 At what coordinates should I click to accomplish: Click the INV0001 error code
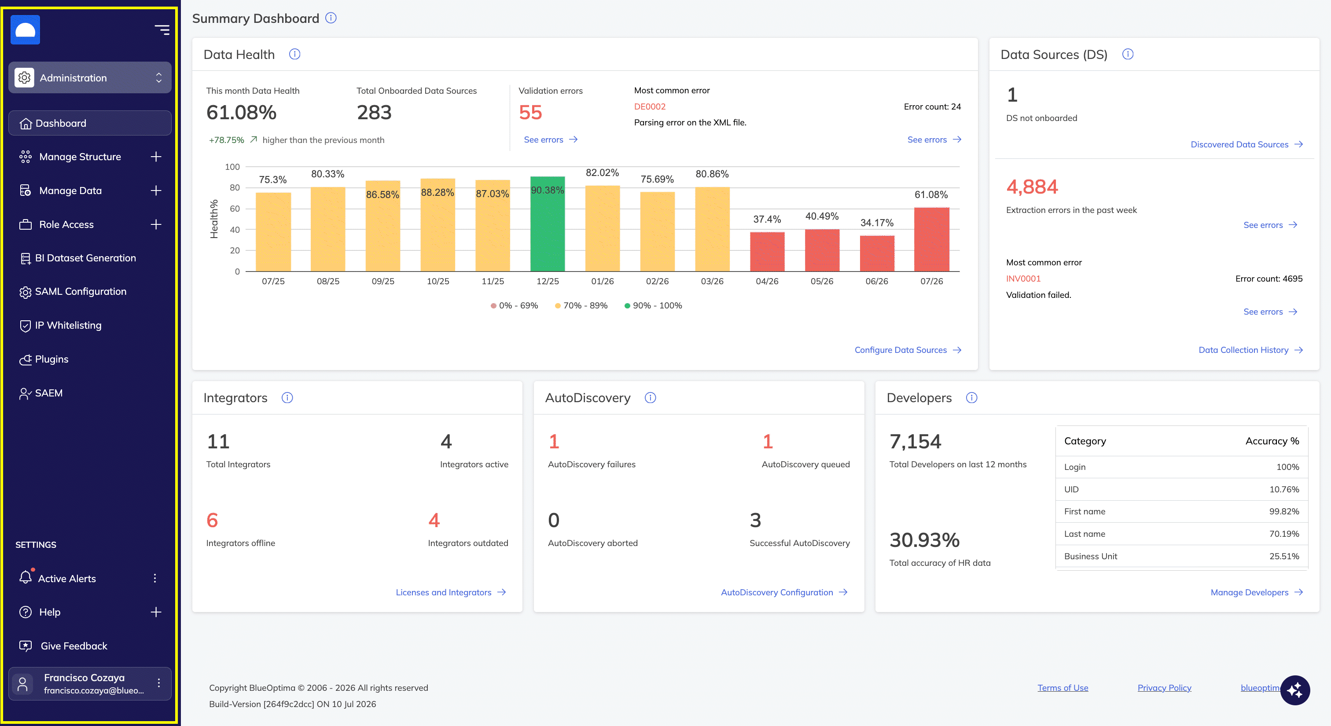(x=1023, y=279)
